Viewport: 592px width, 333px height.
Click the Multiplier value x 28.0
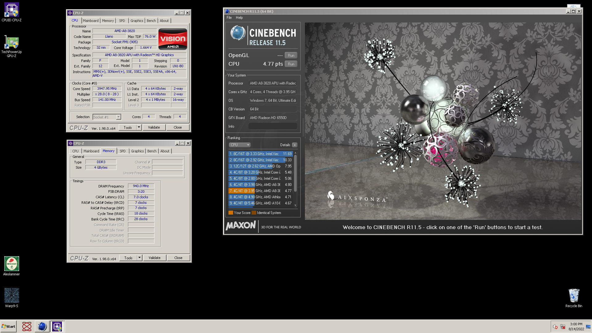pos(107,94)
